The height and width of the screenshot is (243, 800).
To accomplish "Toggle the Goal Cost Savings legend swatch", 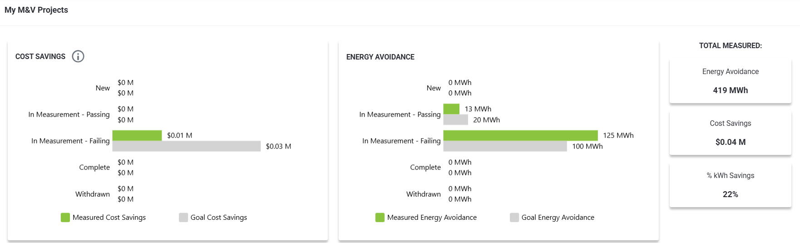I will (183, 218).
